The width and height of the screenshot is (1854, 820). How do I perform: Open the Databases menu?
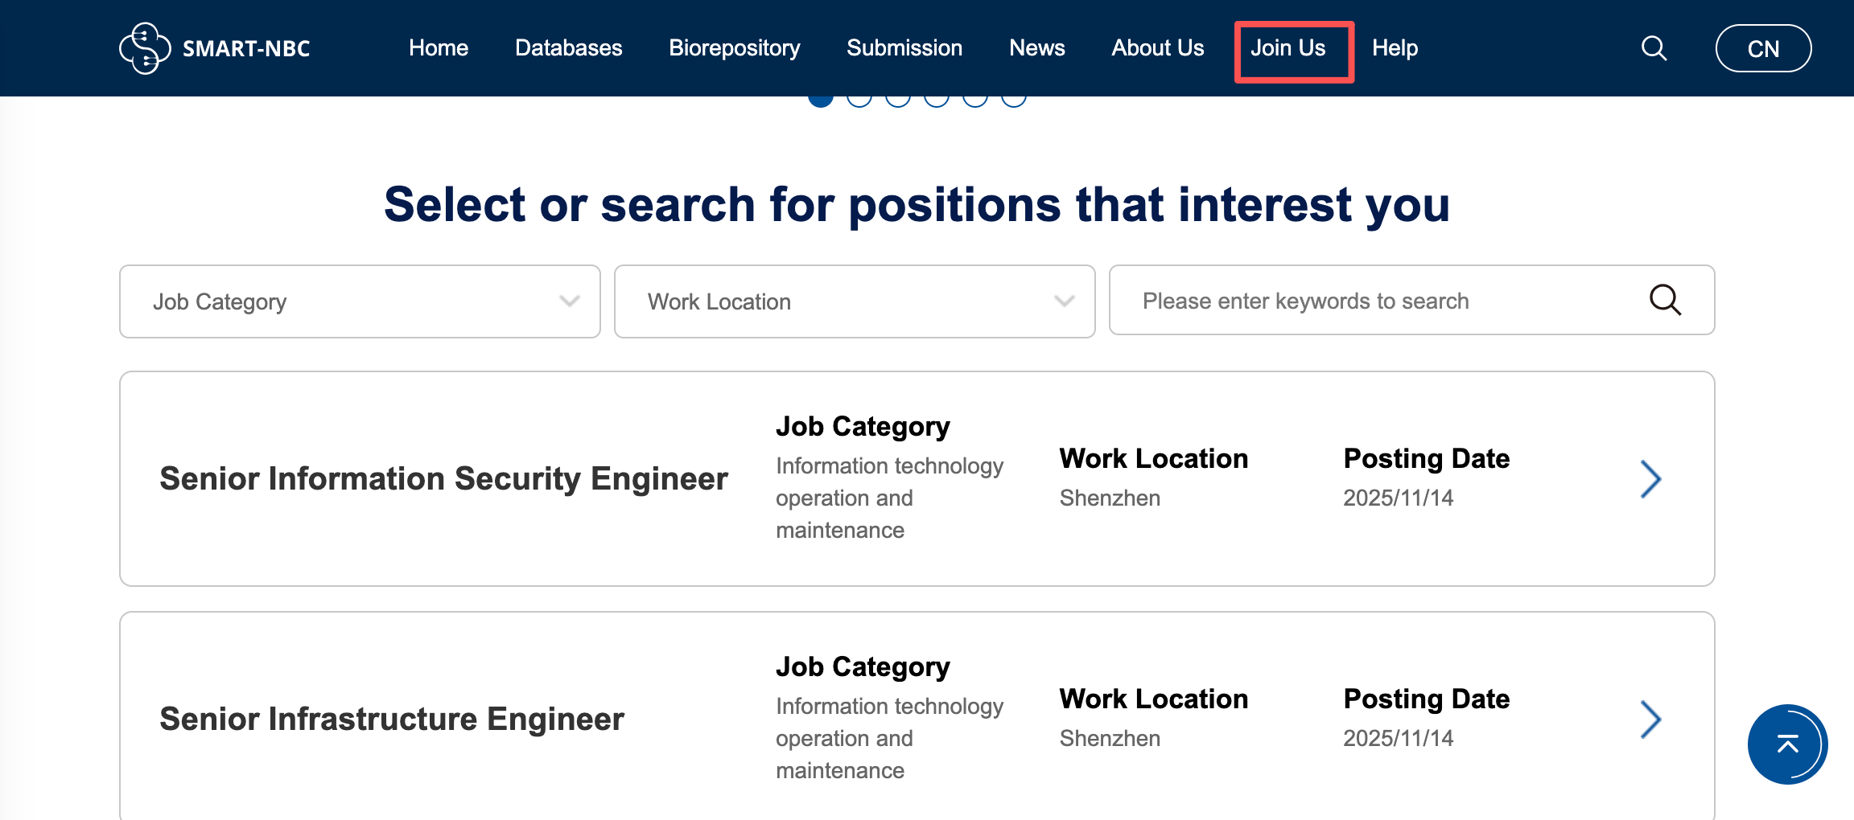click(x=568, y=48)
